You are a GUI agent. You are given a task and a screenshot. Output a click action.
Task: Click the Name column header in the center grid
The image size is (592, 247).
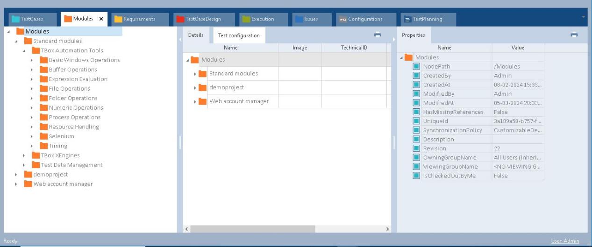click(x=231, y=48)
